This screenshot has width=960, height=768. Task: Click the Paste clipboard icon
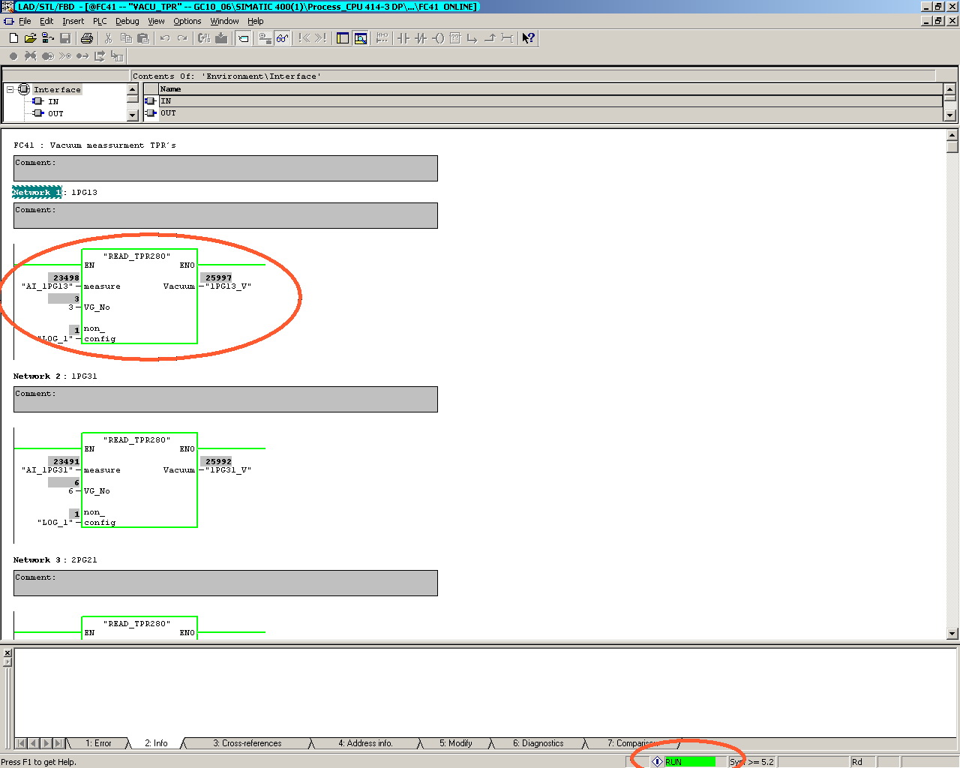click(x=143, y=38)
